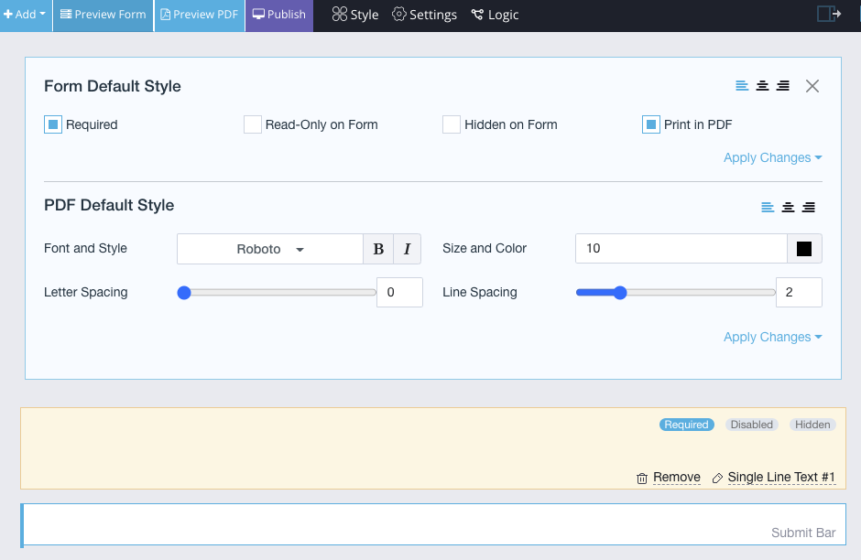
Task: Open the Roboto font dropdown
Action: tap(270, 249)
